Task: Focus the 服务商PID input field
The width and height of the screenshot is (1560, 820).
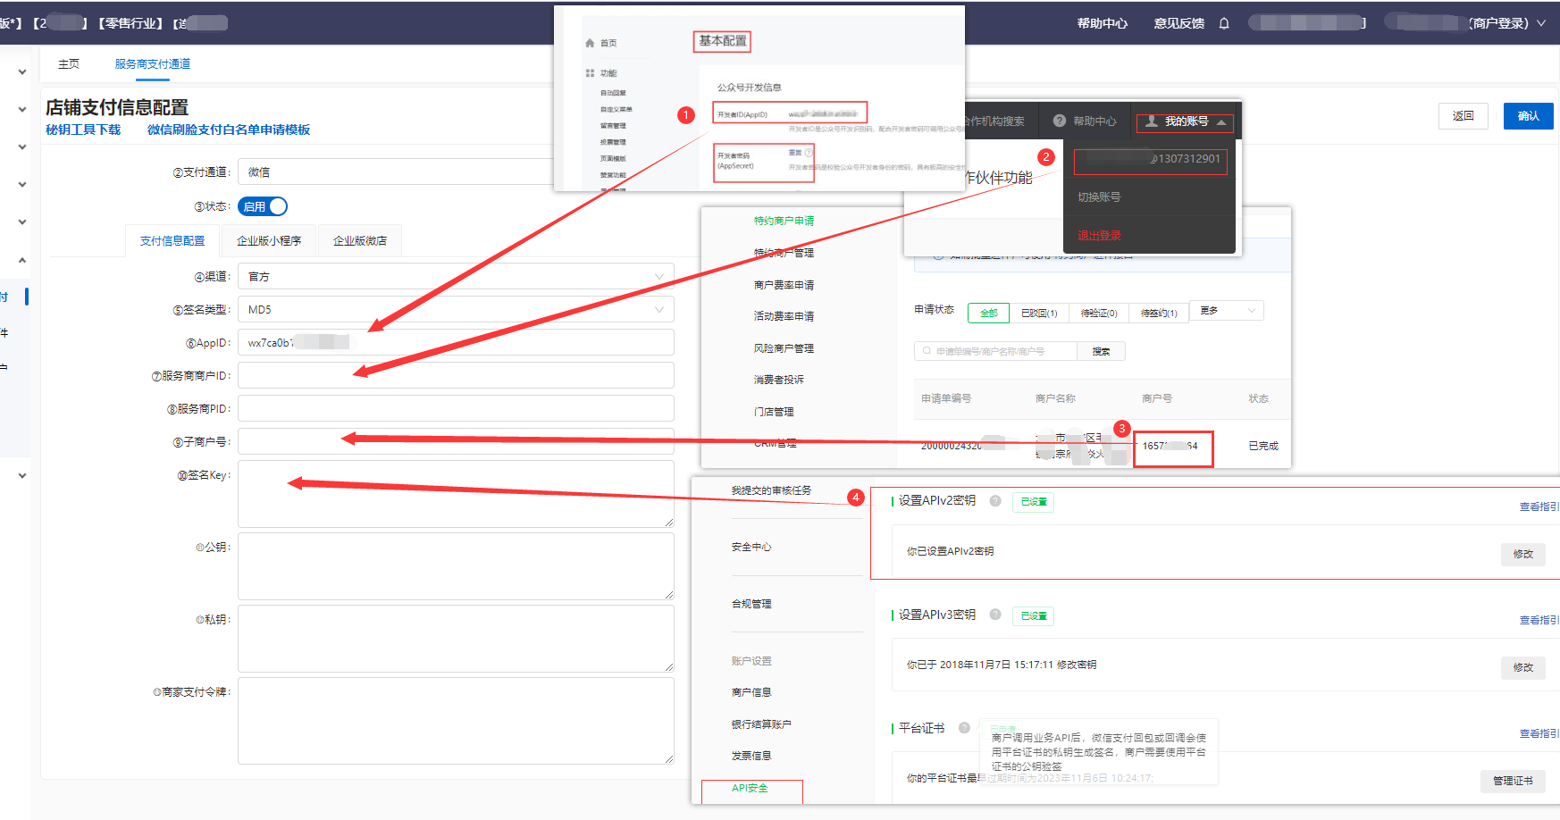Action: coord(456,409)
